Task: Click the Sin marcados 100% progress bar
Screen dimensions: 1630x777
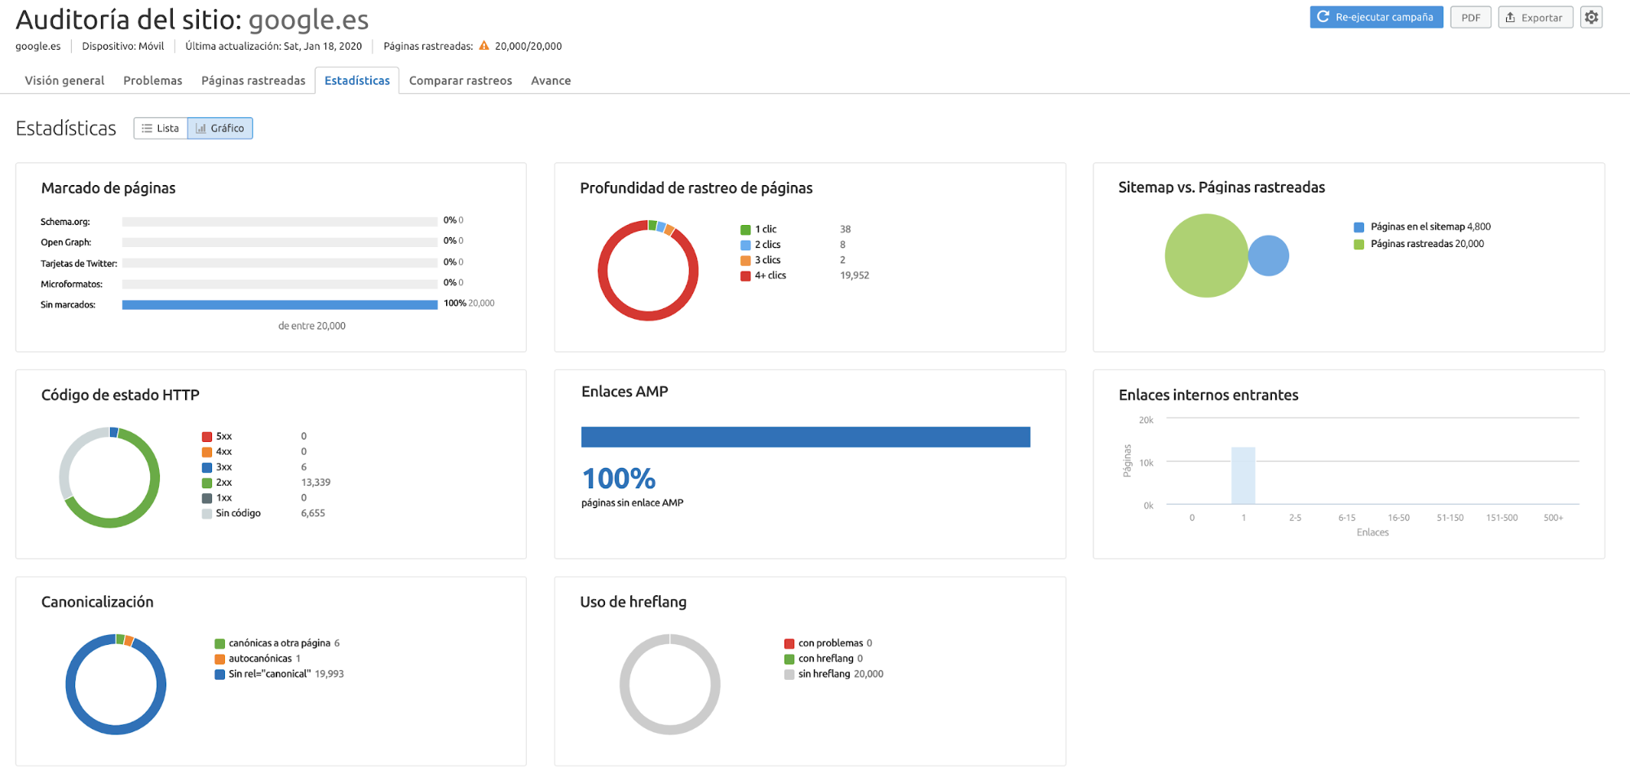Action: point(279,304)
